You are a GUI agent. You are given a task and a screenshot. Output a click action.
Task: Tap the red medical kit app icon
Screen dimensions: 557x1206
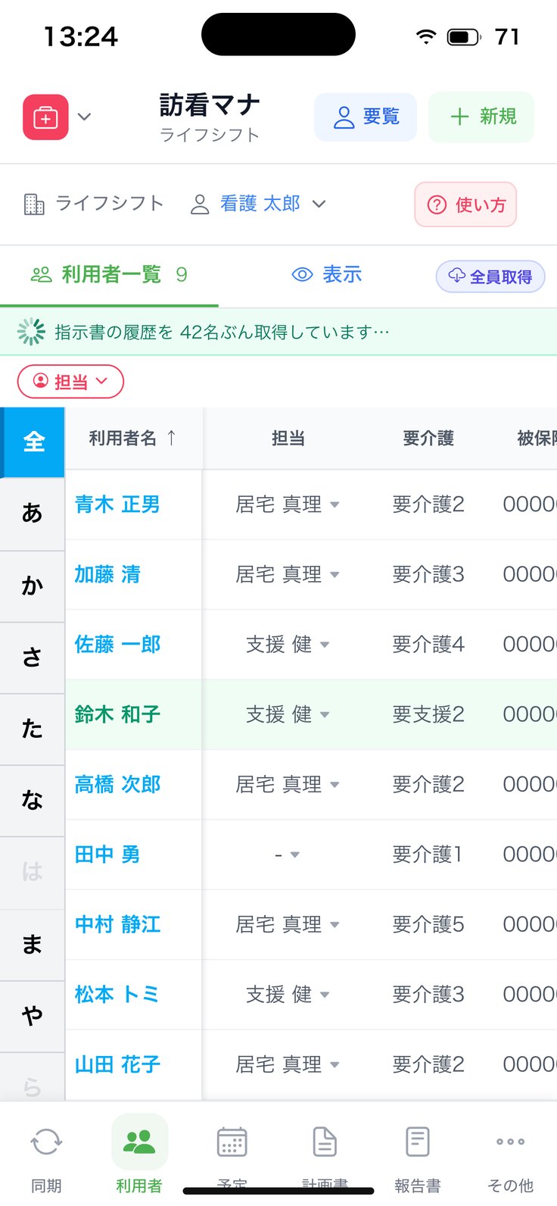45,117
